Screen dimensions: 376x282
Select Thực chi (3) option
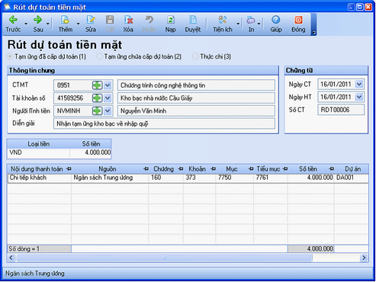195,56
